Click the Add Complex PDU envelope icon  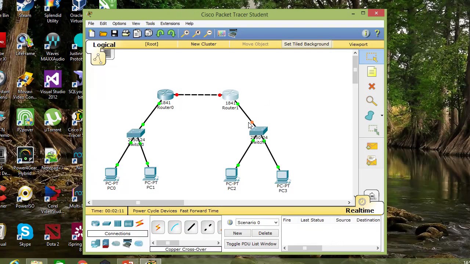click(372, 161)
